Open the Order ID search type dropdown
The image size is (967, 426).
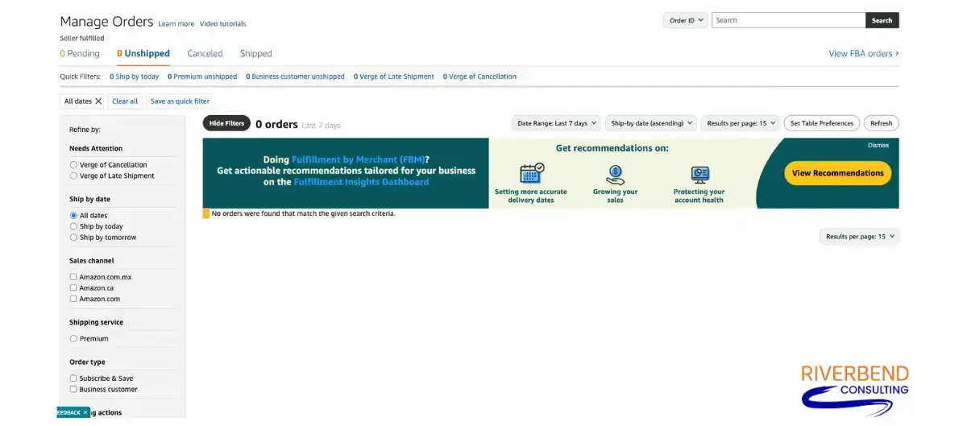coord(685,20)
